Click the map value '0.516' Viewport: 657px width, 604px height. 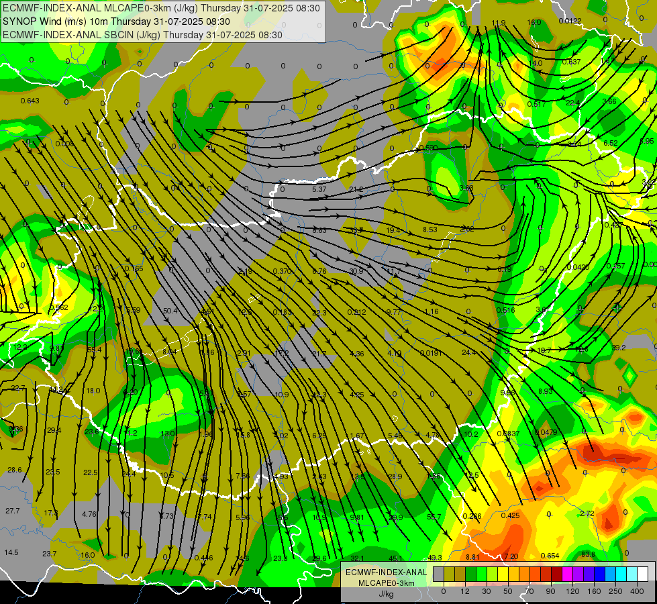point(506,310)
